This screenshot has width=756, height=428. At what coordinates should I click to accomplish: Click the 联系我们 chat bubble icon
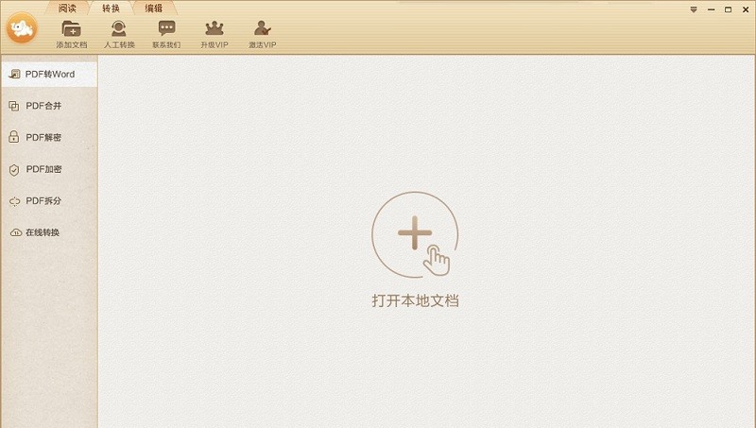167,28
